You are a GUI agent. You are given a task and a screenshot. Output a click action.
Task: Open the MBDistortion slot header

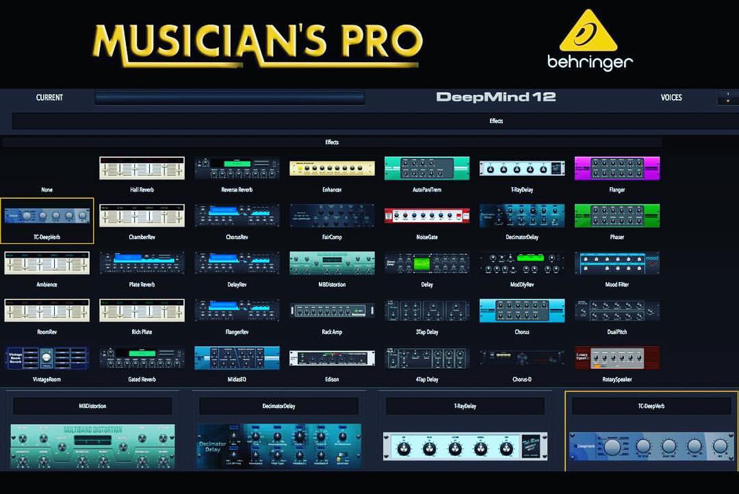coord(92,406)
